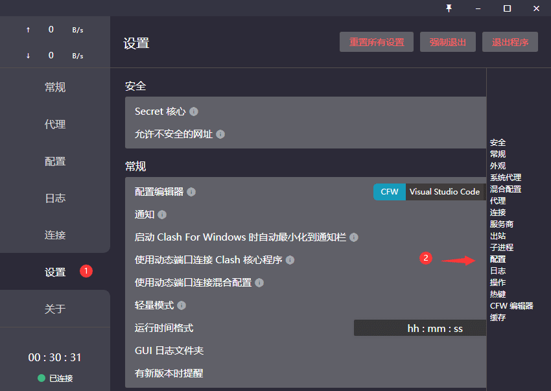Click info icon next to 配置编辑器
The width and height of the screenshot is (551, 391).
(x=191, y=192)
